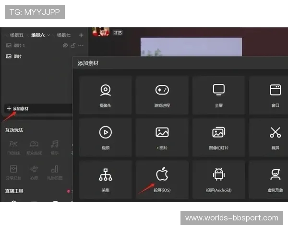Toggle lock on 图片 1 layer
The width and height of the screenshot is (288, 230).
73,46
